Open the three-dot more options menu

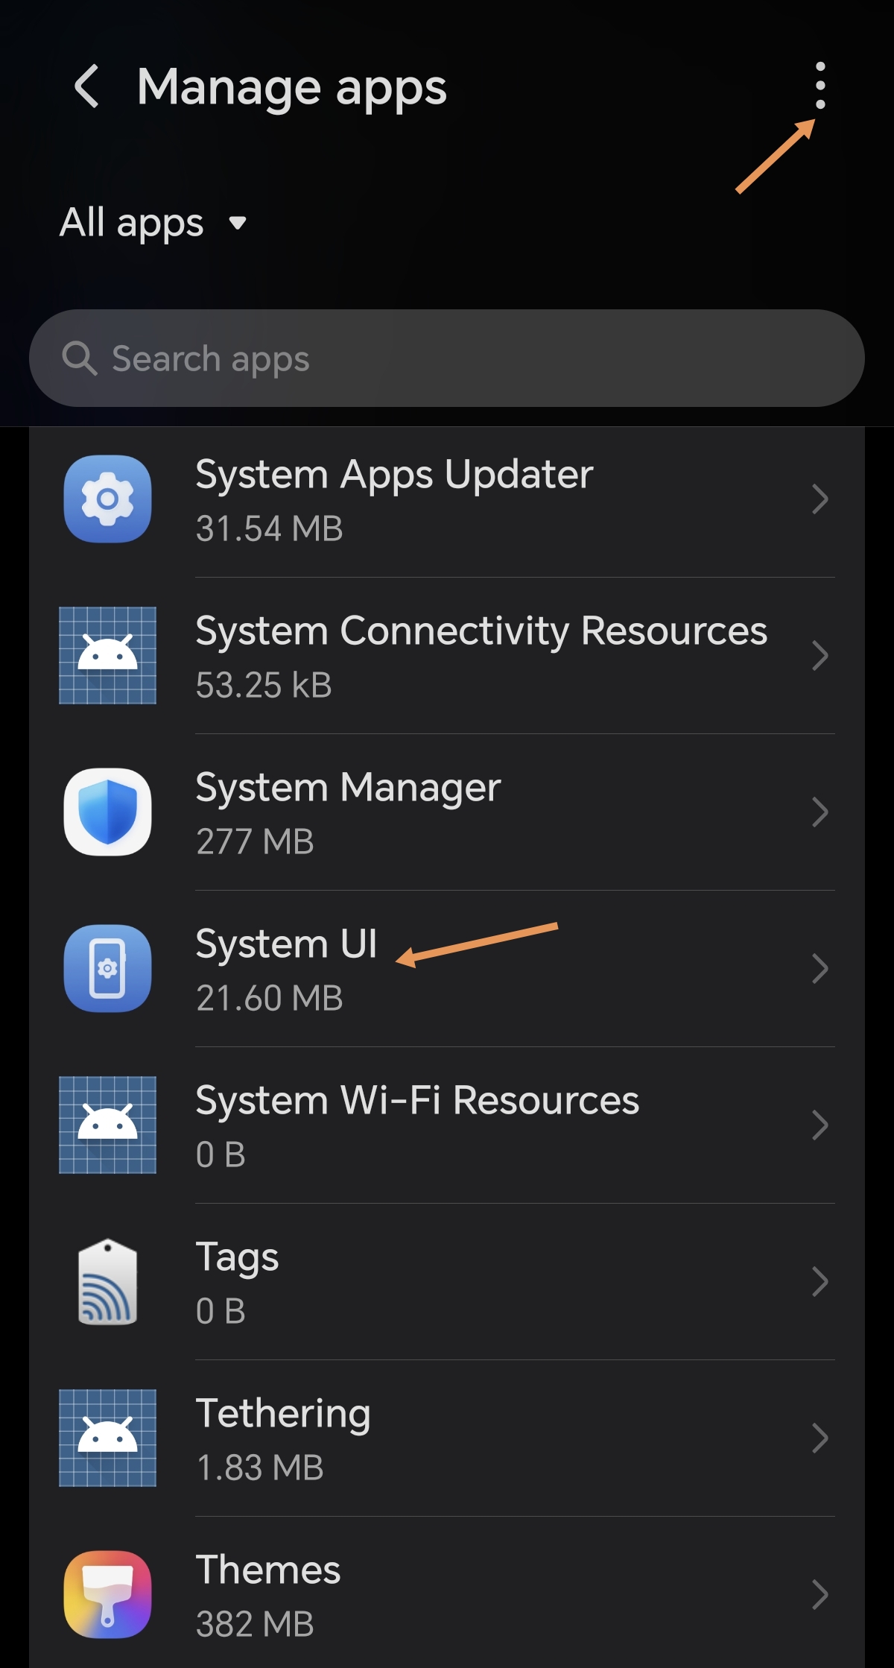tap(819, 86)
